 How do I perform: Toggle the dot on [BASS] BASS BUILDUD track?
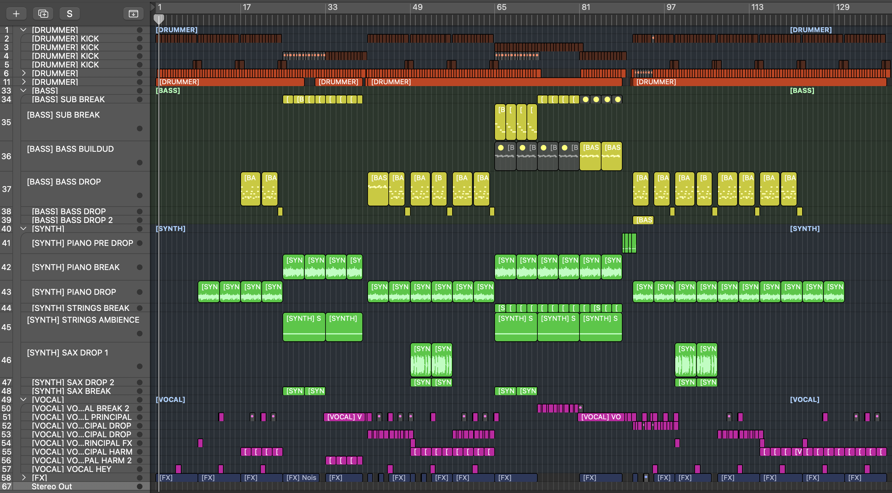(140, 162)
